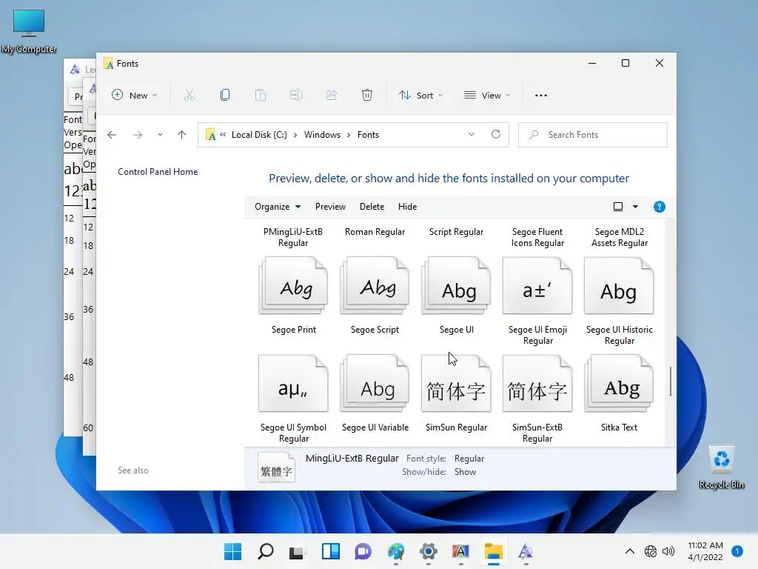The width and height of the screenshot is (758, 569).
Task: Expand view options arrow beside layout icon
Action: pyautogui.click(x=635, y=207)
